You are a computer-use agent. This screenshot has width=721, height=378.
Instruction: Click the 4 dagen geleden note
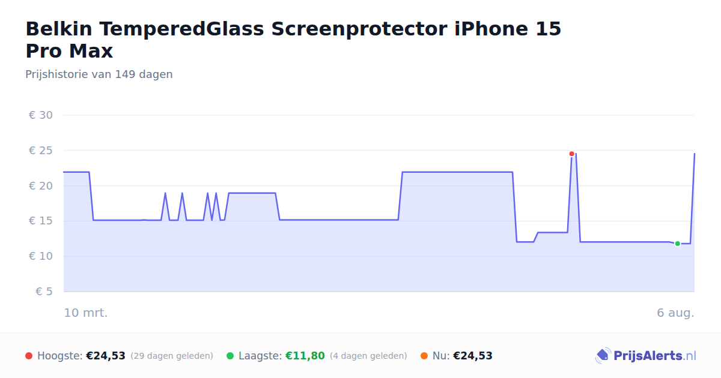click(x=368, y=356)
